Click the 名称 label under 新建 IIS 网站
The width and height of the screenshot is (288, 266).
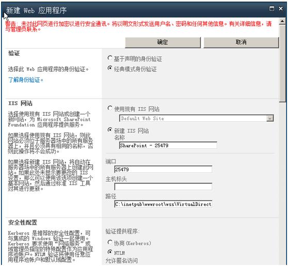(x=119, y=137)
